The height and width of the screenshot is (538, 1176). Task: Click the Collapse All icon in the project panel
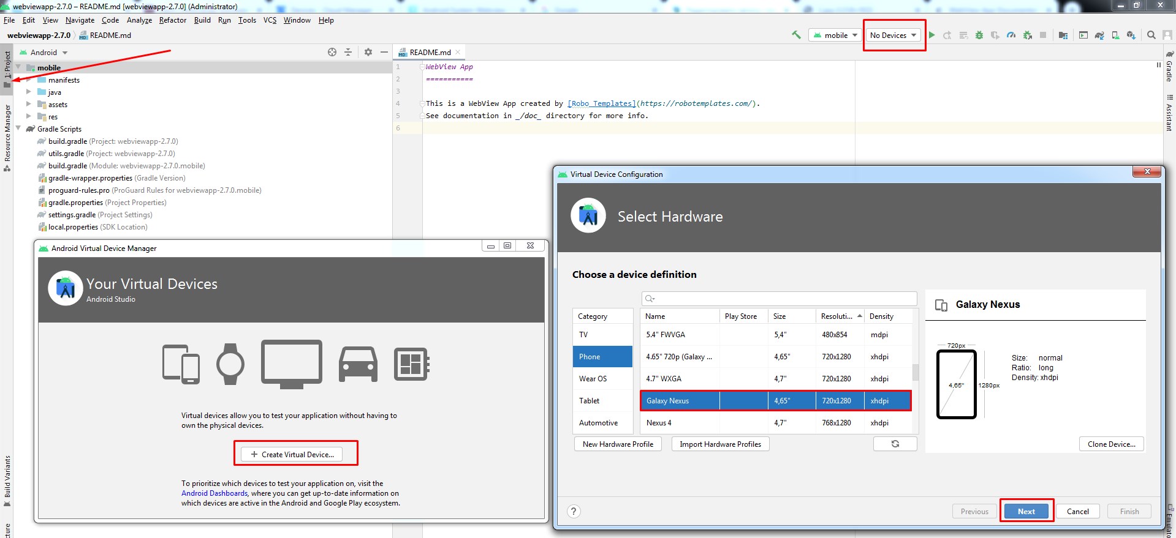(x=348, y=52)
